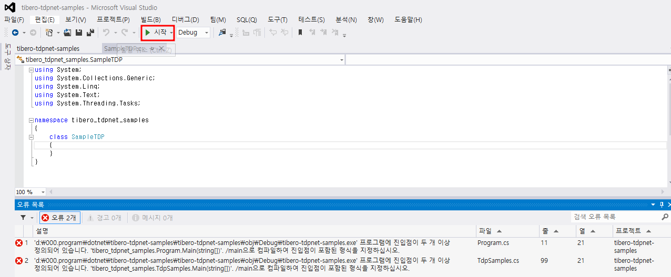Screen dimensions: 671x277
Task: Open the 시작 button dropdown arrow
Action: [171, 33]
